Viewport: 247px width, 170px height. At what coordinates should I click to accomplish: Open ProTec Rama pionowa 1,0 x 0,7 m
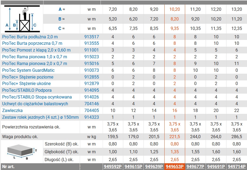click(x=35, y=57)
